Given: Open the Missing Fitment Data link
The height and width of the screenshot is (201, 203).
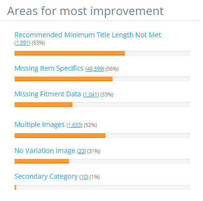Looking at the screenshot, I should (48, 94).
